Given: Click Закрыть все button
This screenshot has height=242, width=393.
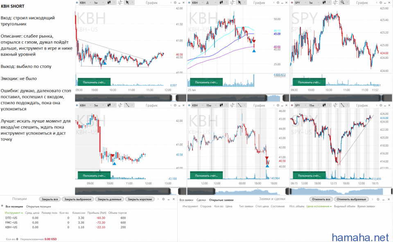Looking at the screenshot, I should click(50, 199).
